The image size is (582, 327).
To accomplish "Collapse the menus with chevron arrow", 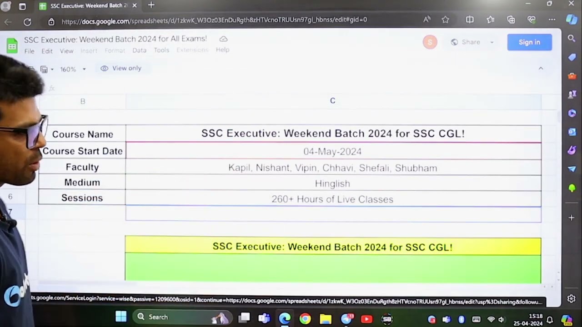I will 541,68.
